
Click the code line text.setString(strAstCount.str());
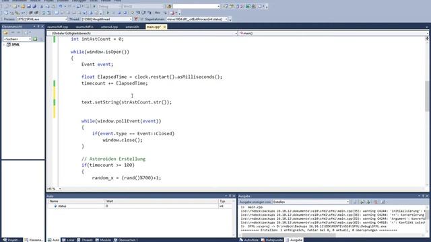pyautogui.click(x=127, y=102)
